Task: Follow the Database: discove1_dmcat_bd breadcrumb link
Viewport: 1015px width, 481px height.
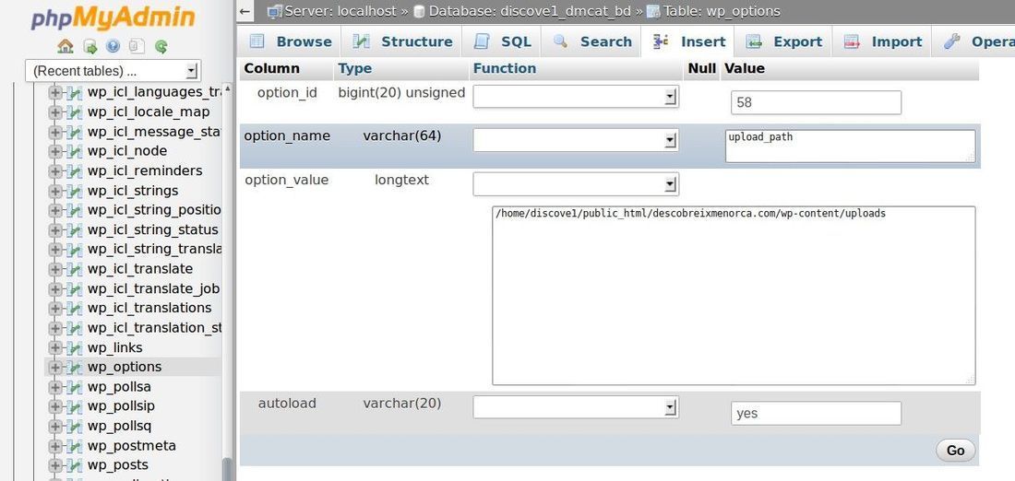Action: coord(529,11)
